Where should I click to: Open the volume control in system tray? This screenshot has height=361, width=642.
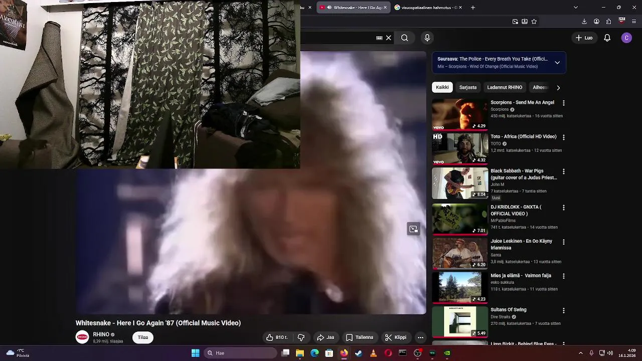click(x=610, y=353)
